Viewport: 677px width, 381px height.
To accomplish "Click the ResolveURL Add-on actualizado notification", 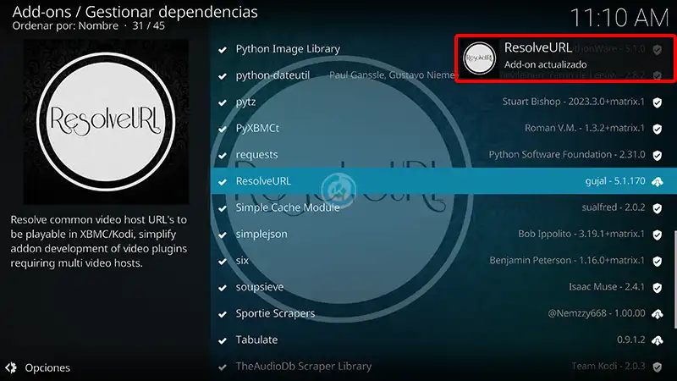I will 565,58.
